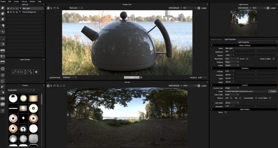Viewport: 278px width, 148px height.
Task: Click the rotate icon in Light Controls
Action: click(x=31, y=72)
